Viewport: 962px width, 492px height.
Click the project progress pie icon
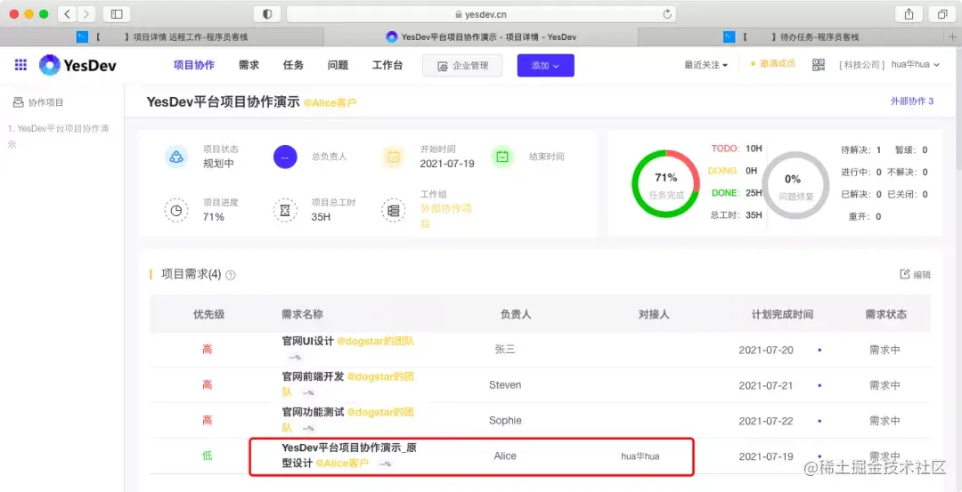[x=176, y=210]
